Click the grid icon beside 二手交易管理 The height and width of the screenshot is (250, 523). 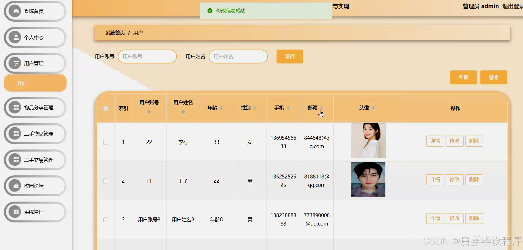click(16, 160)
